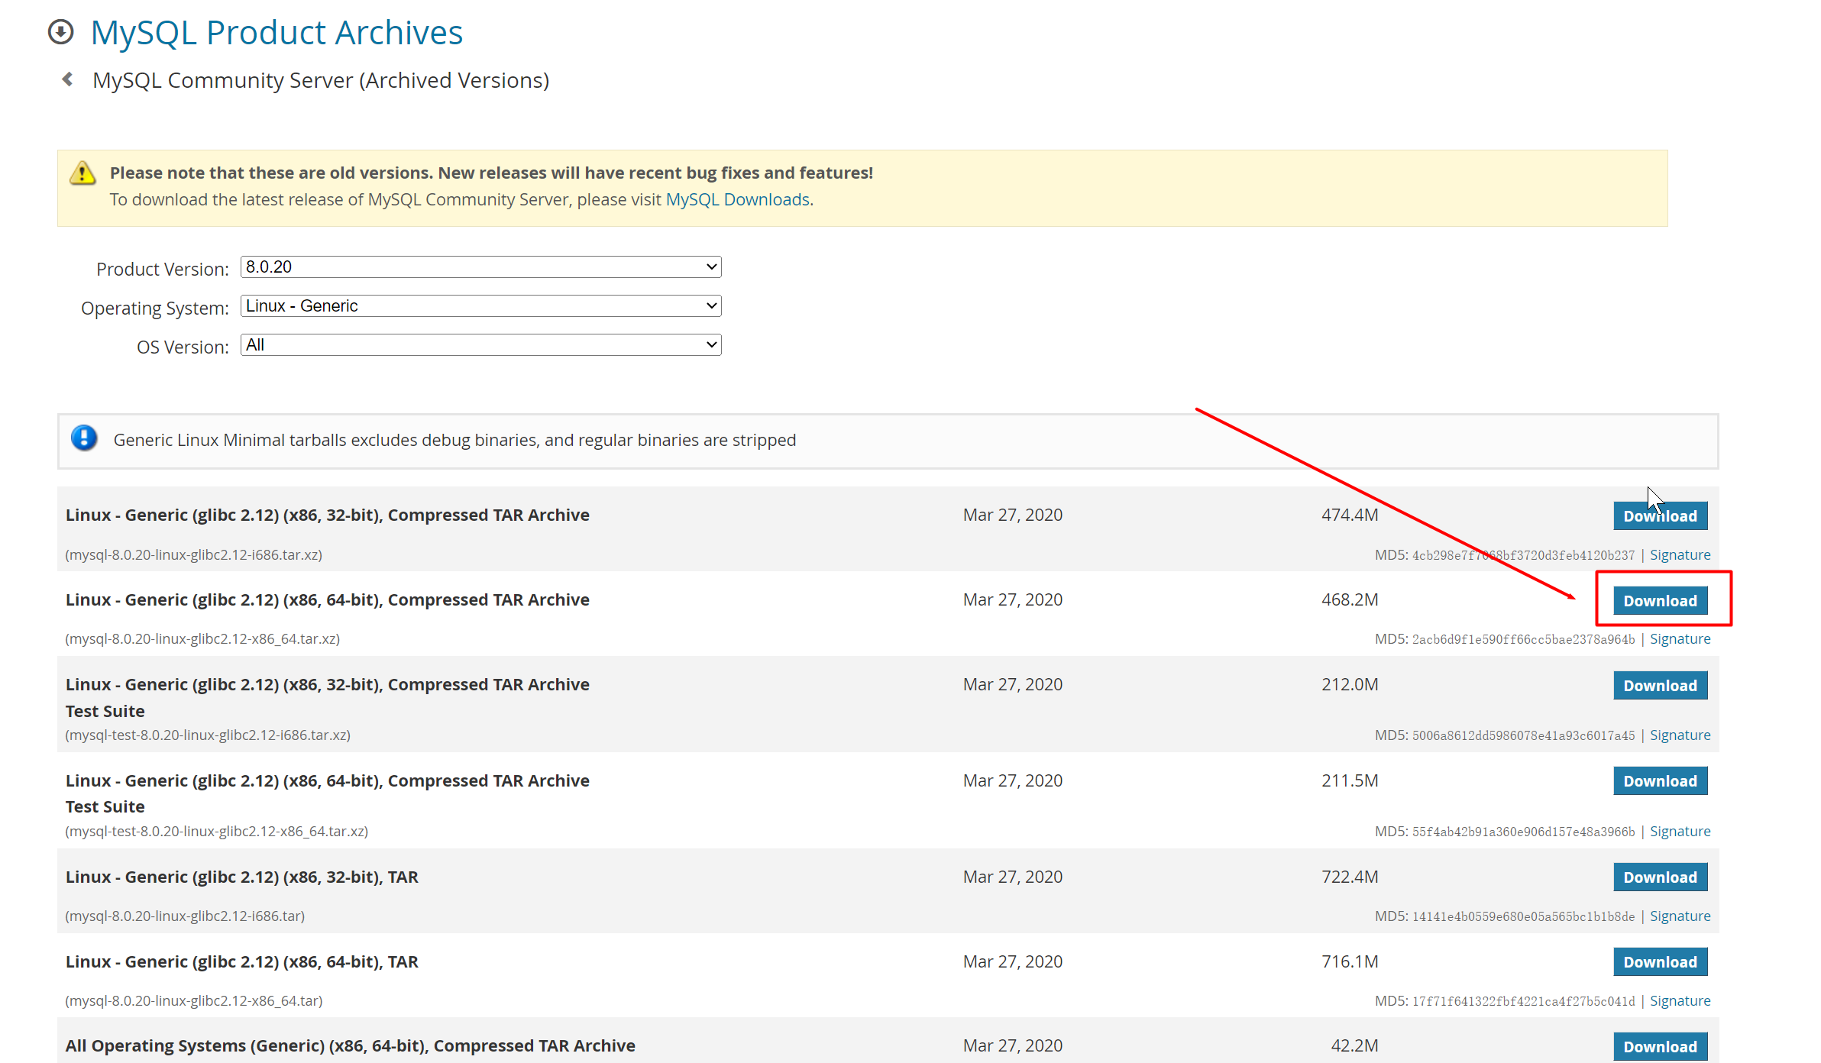The image size is (1821, 1063).
Task: Open Signature for mysql-8.0.20-linux-glibc2.12-x86_64.tar
Action: click(x=1680, y=1001)
